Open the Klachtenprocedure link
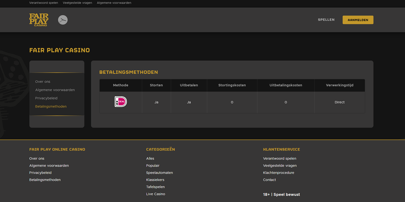The width and height of the screenshot is (405, 202). click(x=278, y=173)
